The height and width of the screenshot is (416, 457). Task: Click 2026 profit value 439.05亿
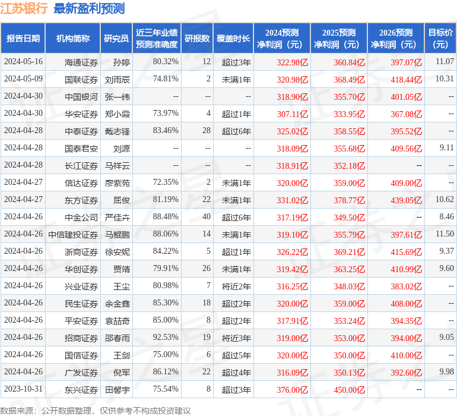click(407, 200)
